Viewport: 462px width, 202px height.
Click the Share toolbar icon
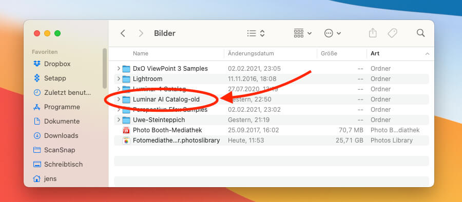click(373, 33)
